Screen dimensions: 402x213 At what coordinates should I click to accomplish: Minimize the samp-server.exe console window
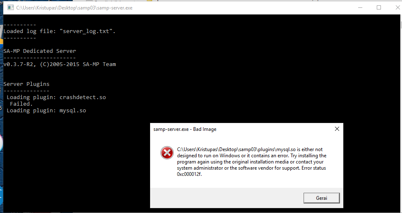click(x=360, y=8)
